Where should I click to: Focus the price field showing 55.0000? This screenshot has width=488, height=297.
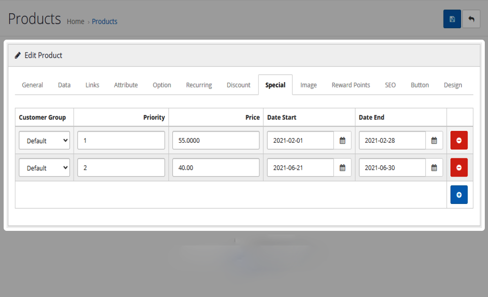pos(215,141)
